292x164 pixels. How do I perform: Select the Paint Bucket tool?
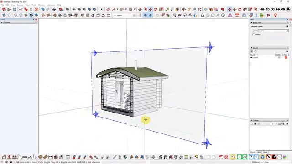pos(177,9)
